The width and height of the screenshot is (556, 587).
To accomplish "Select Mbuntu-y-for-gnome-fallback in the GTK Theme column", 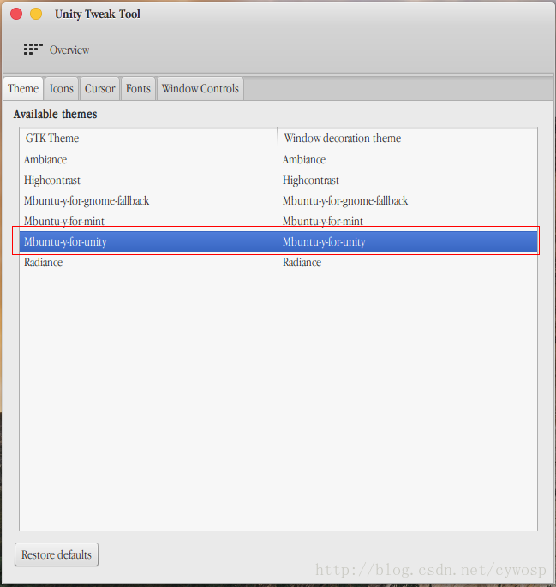I will coord(87,201).
